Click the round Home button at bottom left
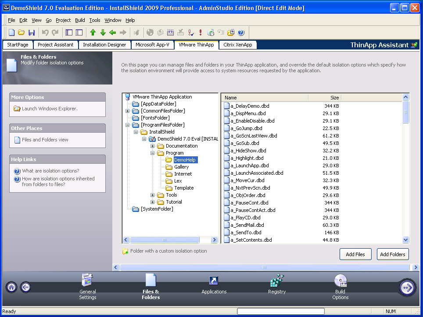This screenshot has width=423, height=317. pos(11,287)
